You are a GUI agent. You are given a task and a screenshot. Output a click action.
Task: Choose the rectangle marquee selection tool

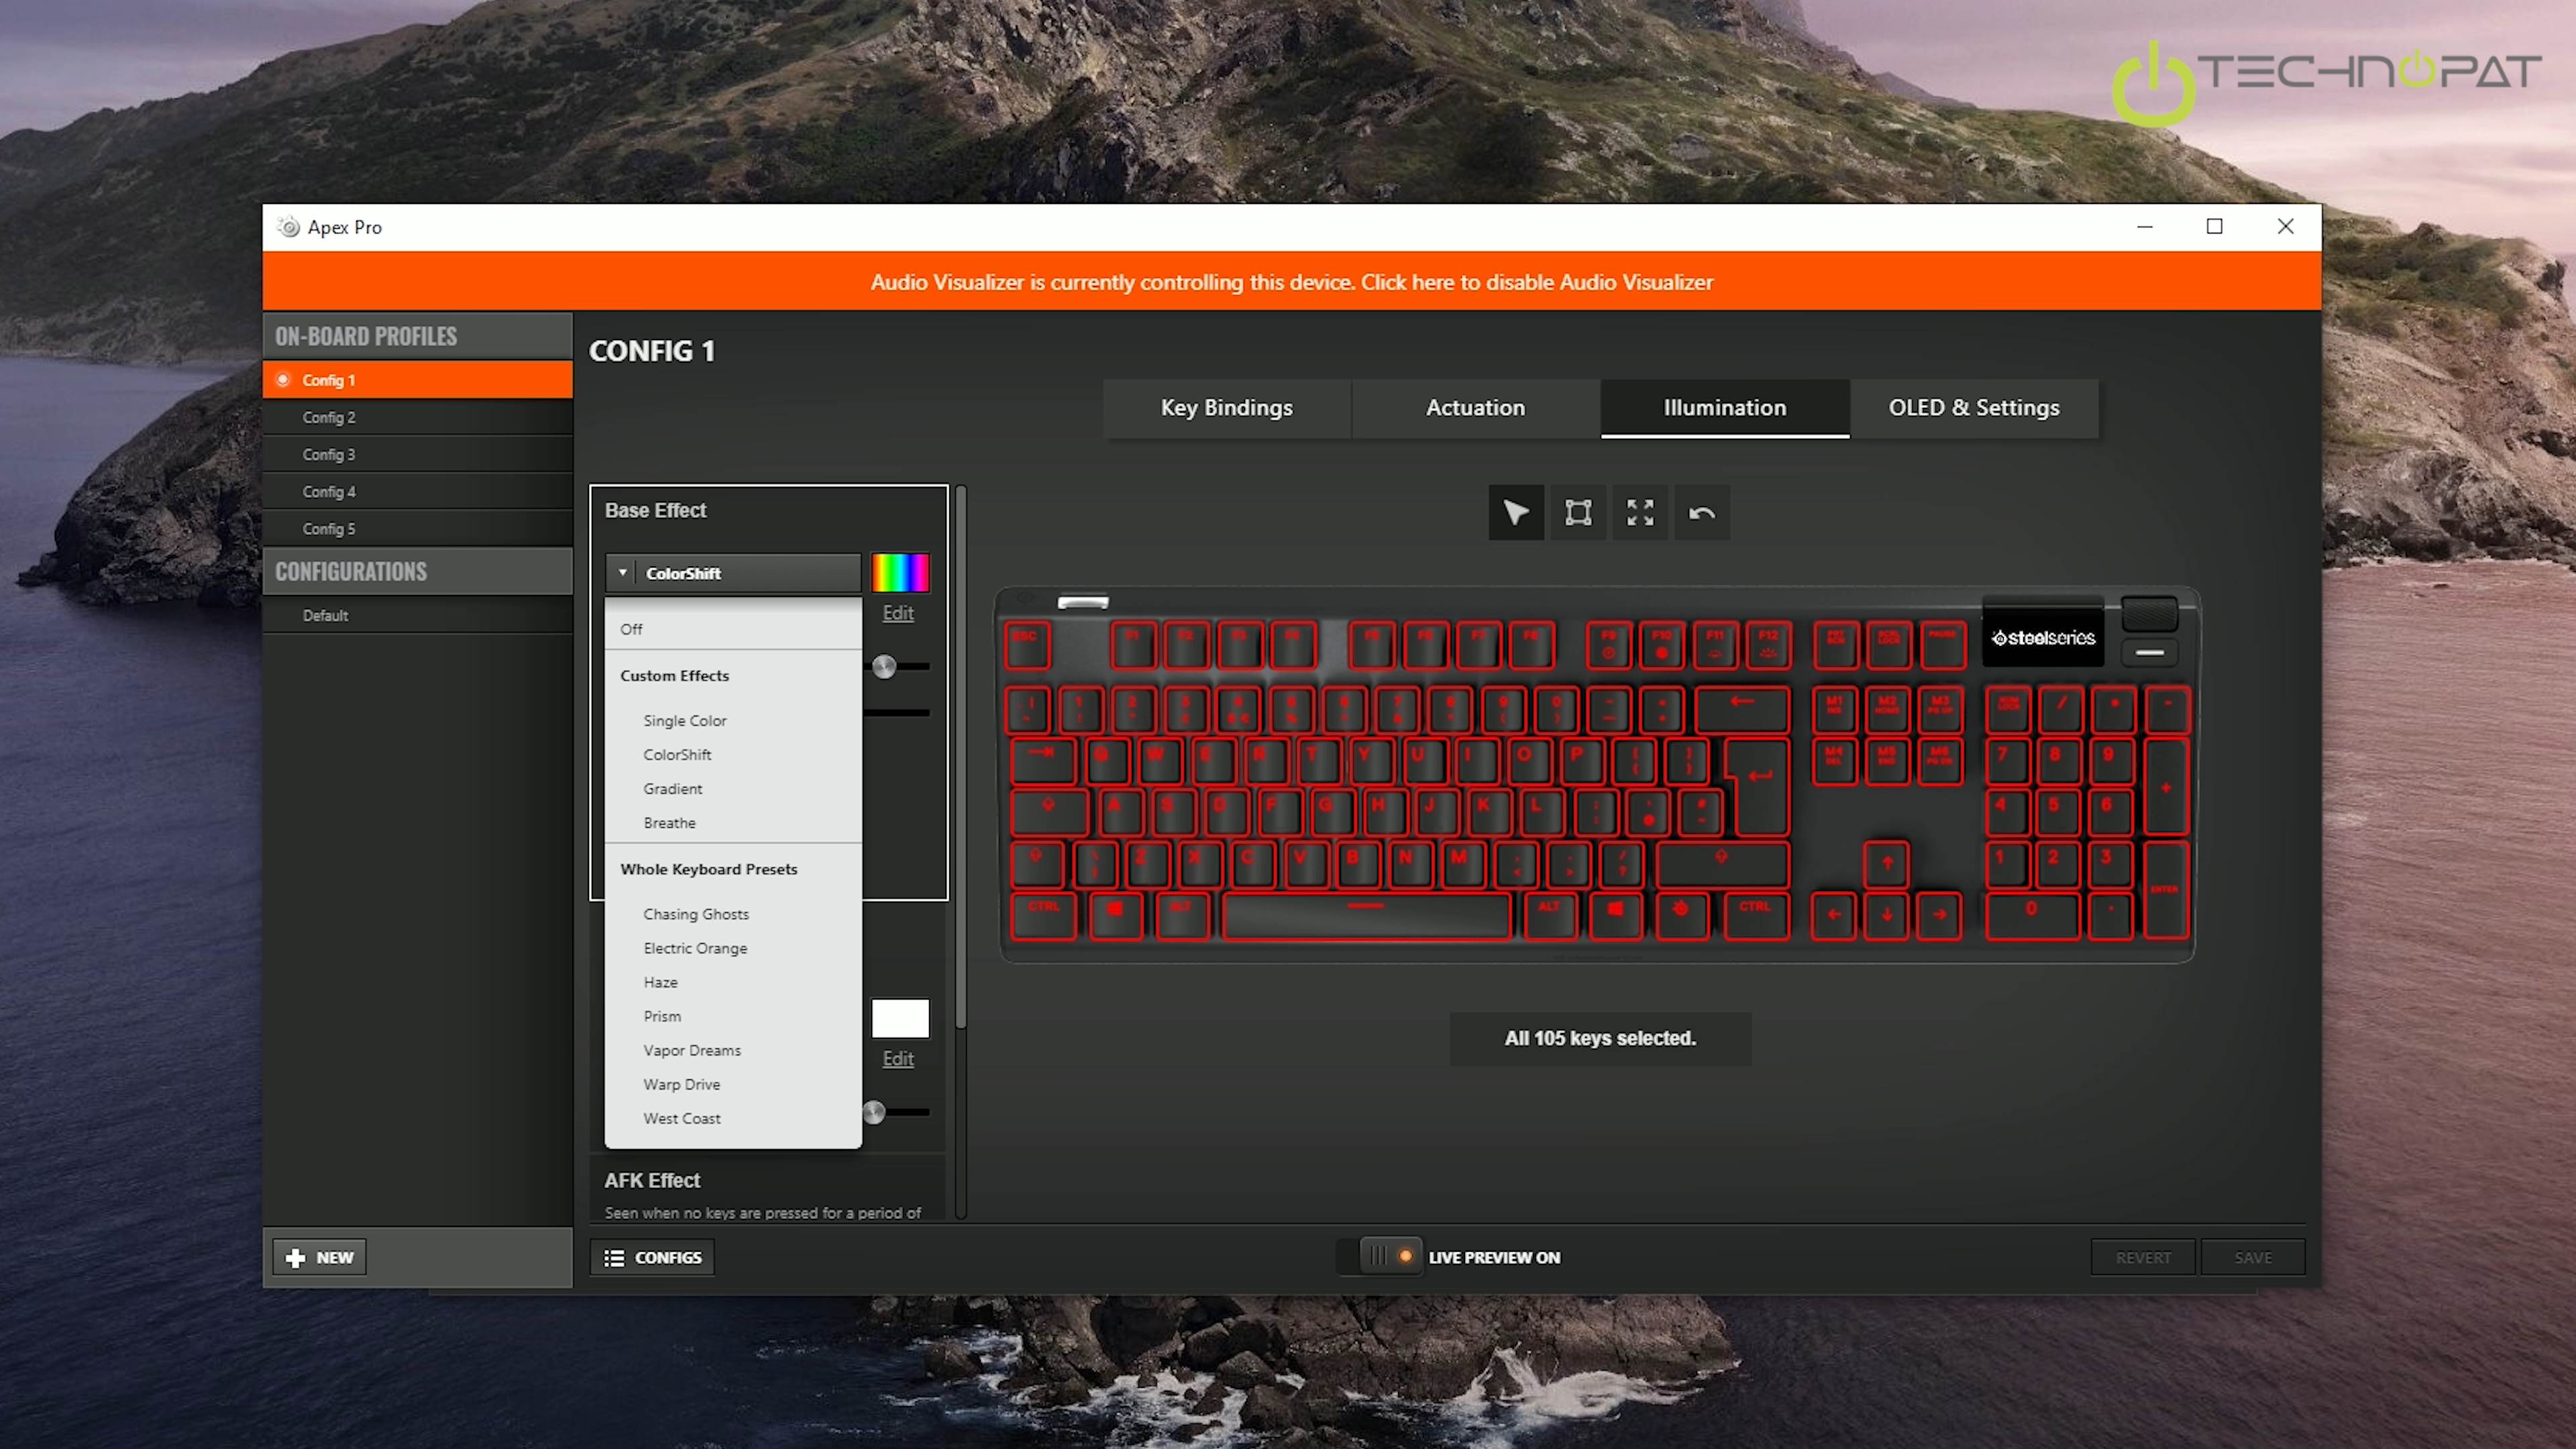(x=1578, y=513)
